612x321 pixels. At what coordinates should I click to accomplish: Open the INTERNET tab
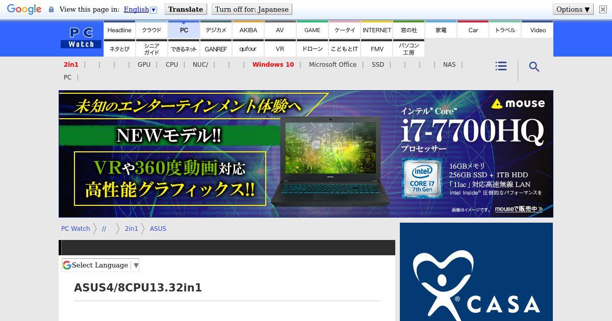pos(376,30)
